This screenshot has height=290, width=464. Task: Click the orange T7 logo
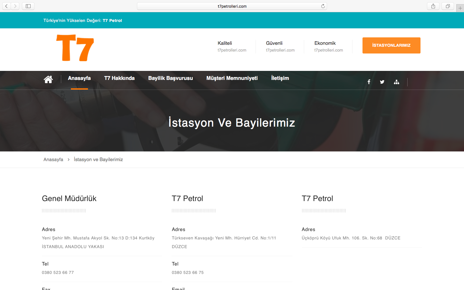(75, 48)
